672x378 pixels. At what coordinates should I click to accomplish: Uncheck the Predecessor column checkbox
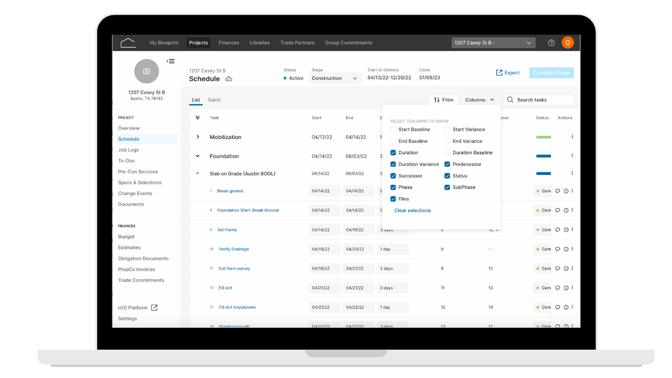(x=447, y=164)
